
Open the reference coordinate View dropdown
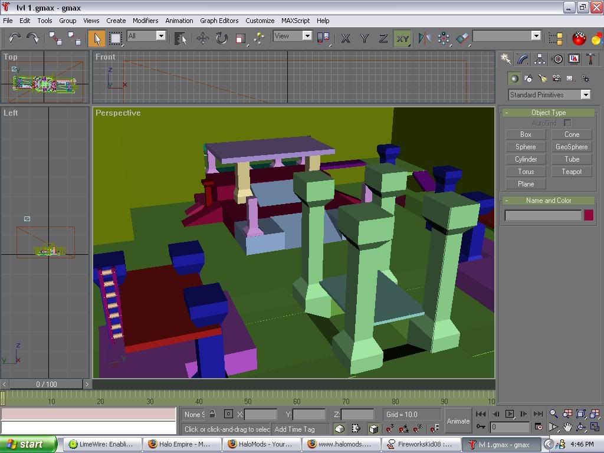click(x=293, y=36)
